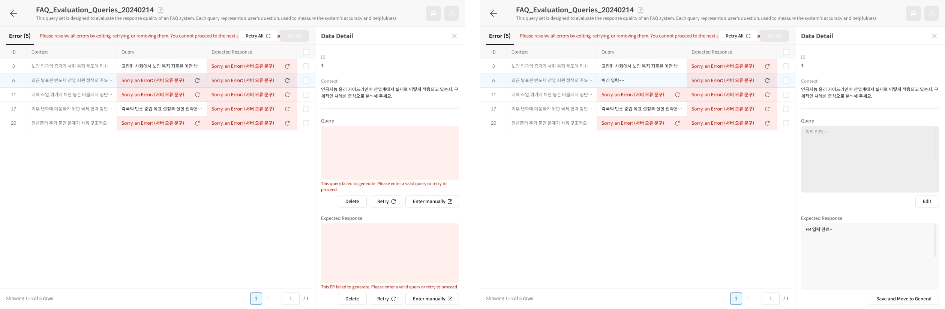
Task: Go back using the left view's arrow
Action: coord(13,13)
